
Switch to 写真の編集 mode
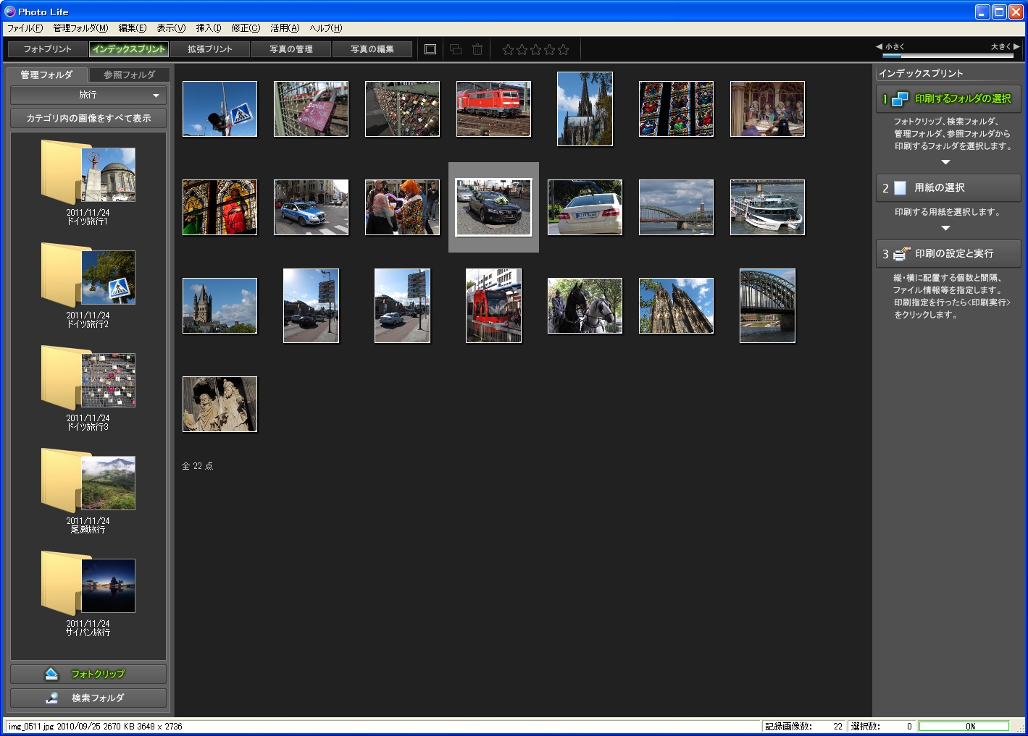click(x=372, y=49)
